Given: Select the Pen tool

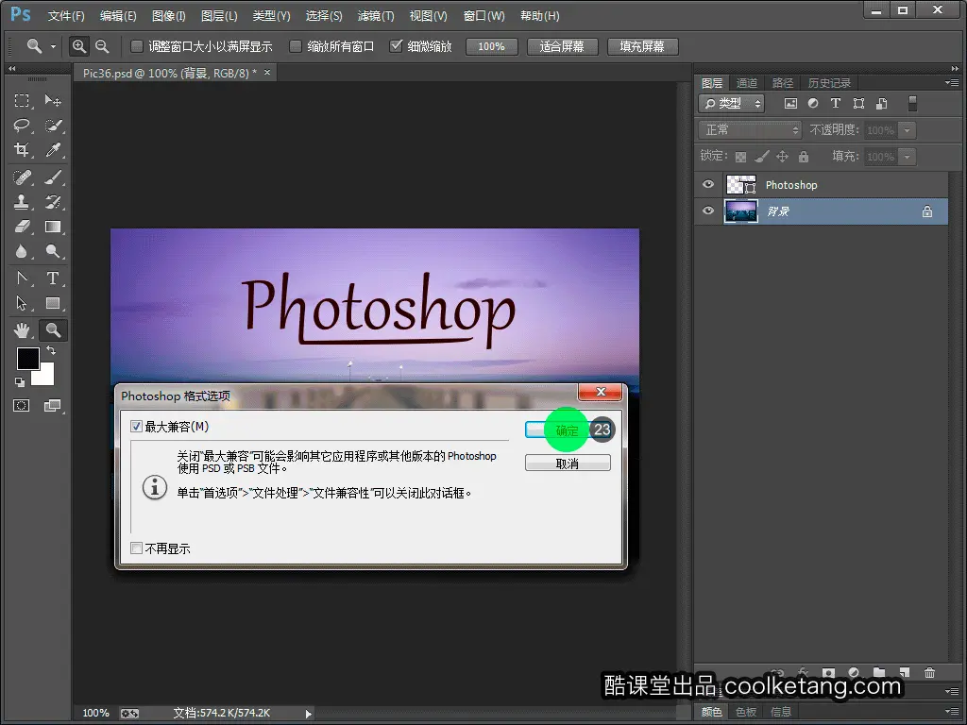Looking at the screenshot, I should coord(22,278).
